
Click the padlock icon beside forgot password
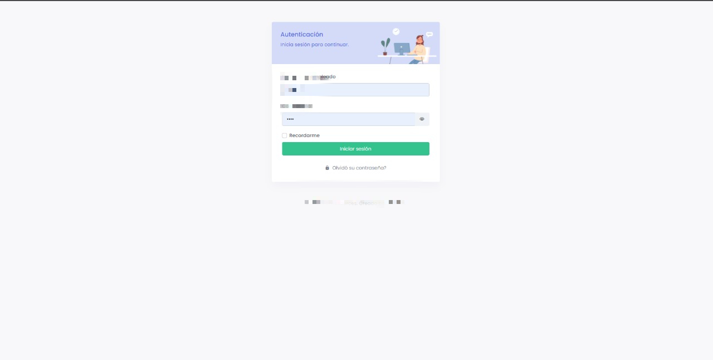[x=328, y=168]
